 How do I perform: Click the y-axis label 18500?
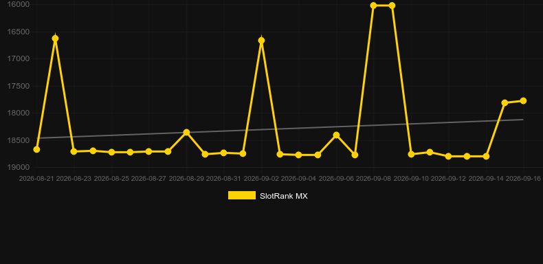tap(19, 140)
